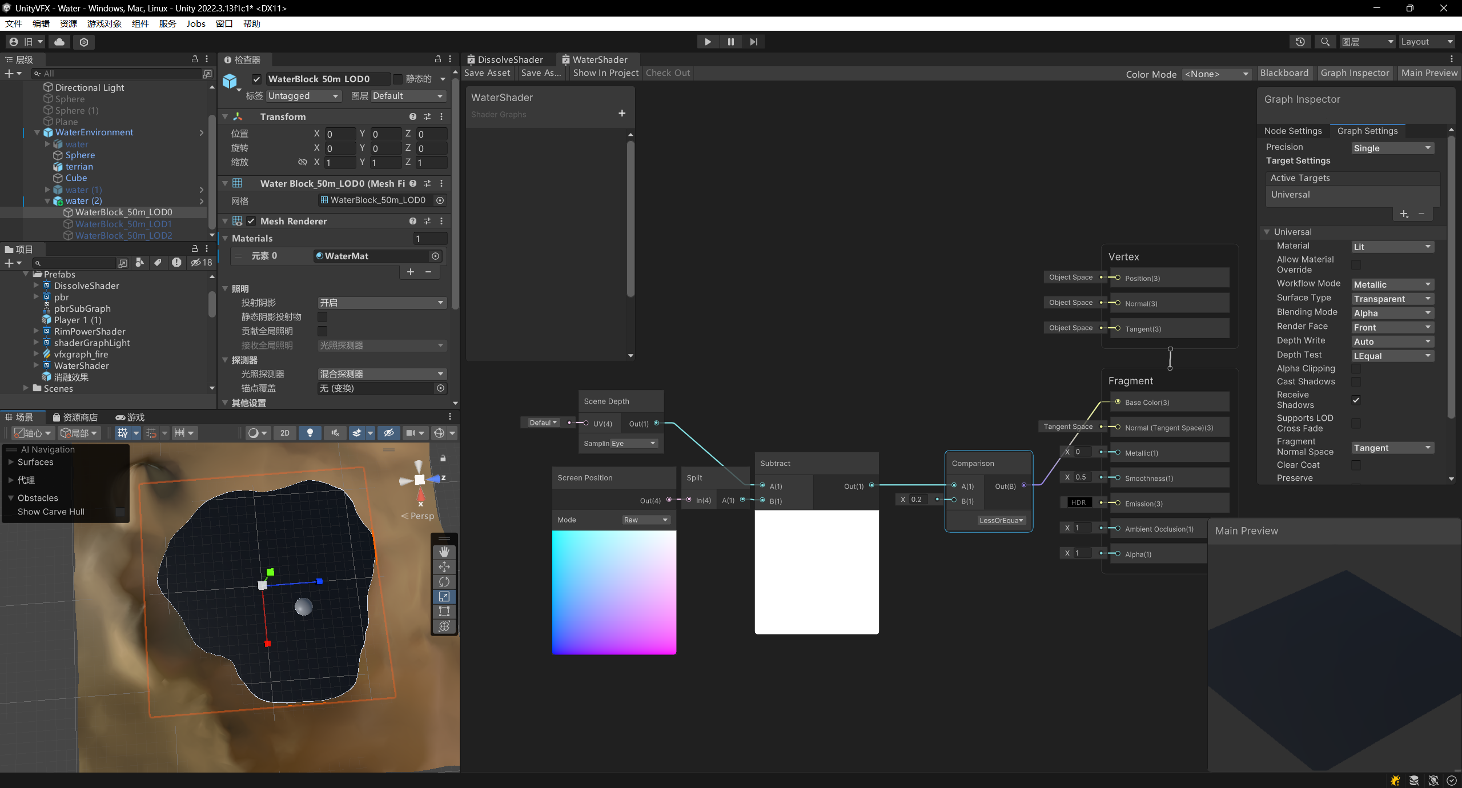This screenshot has height=788, width=1462.
Task: Expand Surfaces in AI Navigation overlay
Action: (x=10, y=461)
